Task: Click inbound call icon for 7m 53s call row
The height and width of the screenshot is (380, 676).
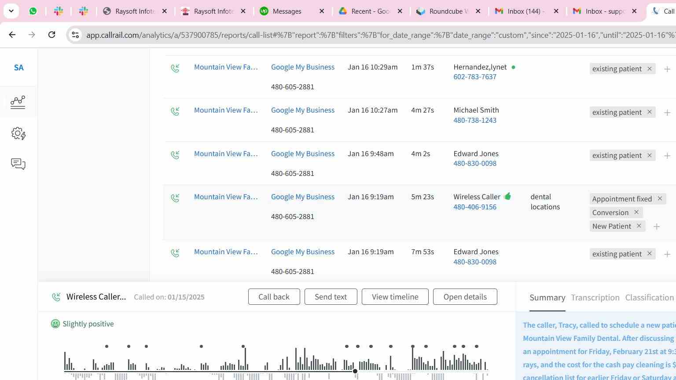Action: [x=175, y=253]
